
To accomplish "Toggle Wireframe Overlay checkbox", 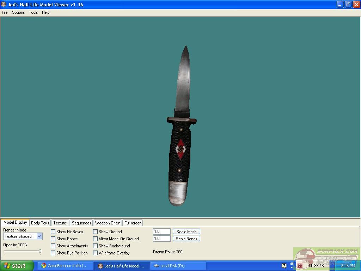I will 95,253.
